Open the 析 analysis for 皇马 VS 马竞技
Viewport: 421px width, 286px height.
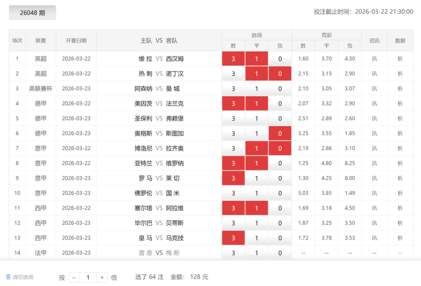click(400, 238)
